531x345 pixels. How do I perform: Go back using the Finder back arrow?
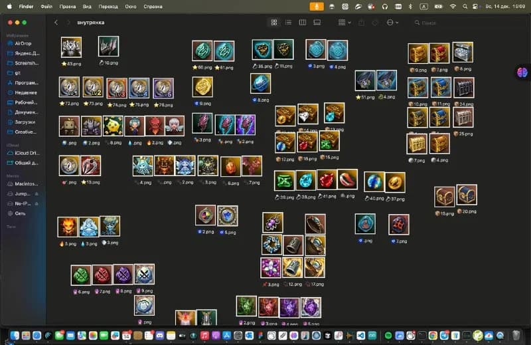coord(56,23)
